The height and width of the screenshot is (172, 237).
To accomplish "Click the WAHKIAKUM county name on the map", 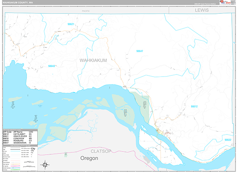I will (93, 60).
